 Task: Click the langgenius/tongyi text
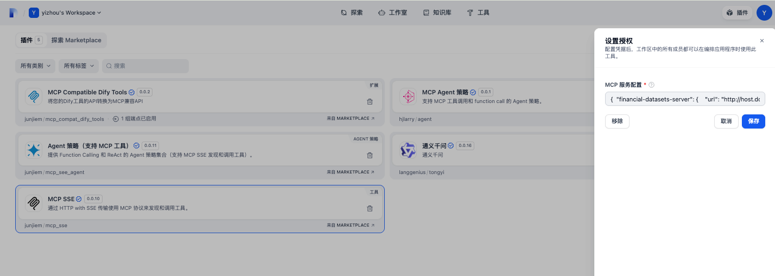421,172
